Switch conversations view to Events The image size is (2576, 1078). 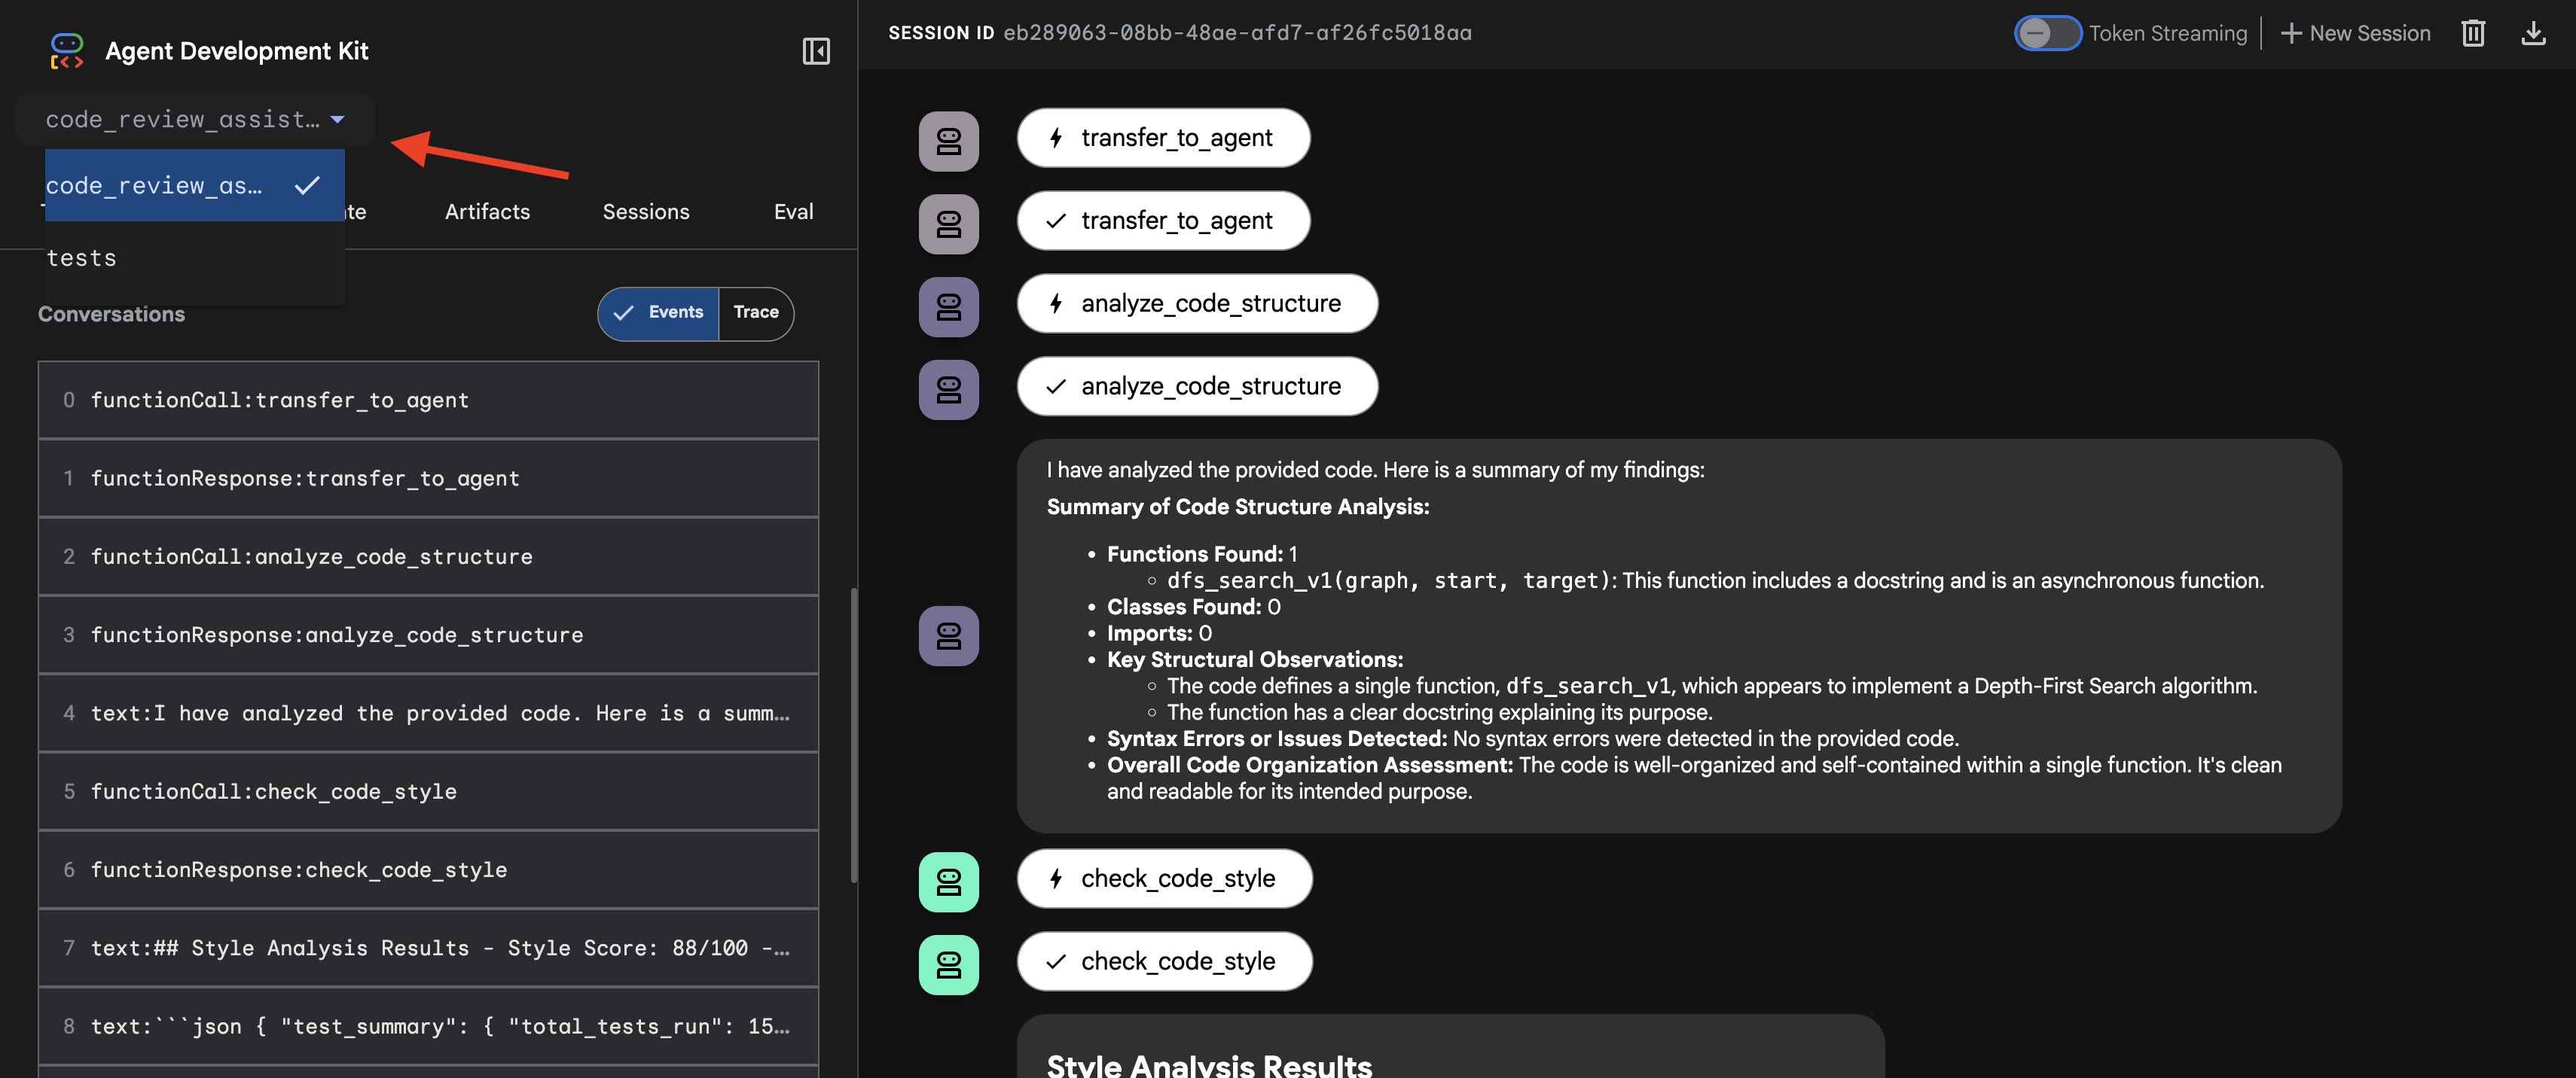coord(659,312)
